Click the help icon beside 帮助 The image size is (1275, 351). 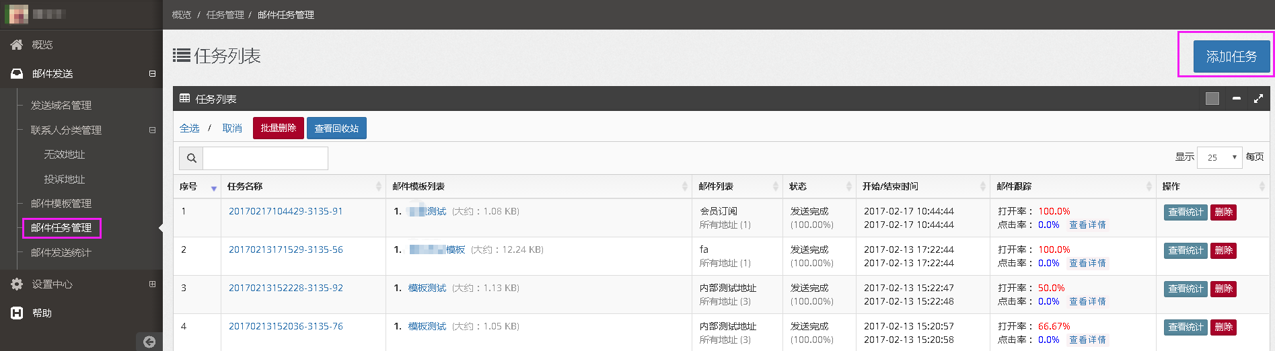coord(17,313)
